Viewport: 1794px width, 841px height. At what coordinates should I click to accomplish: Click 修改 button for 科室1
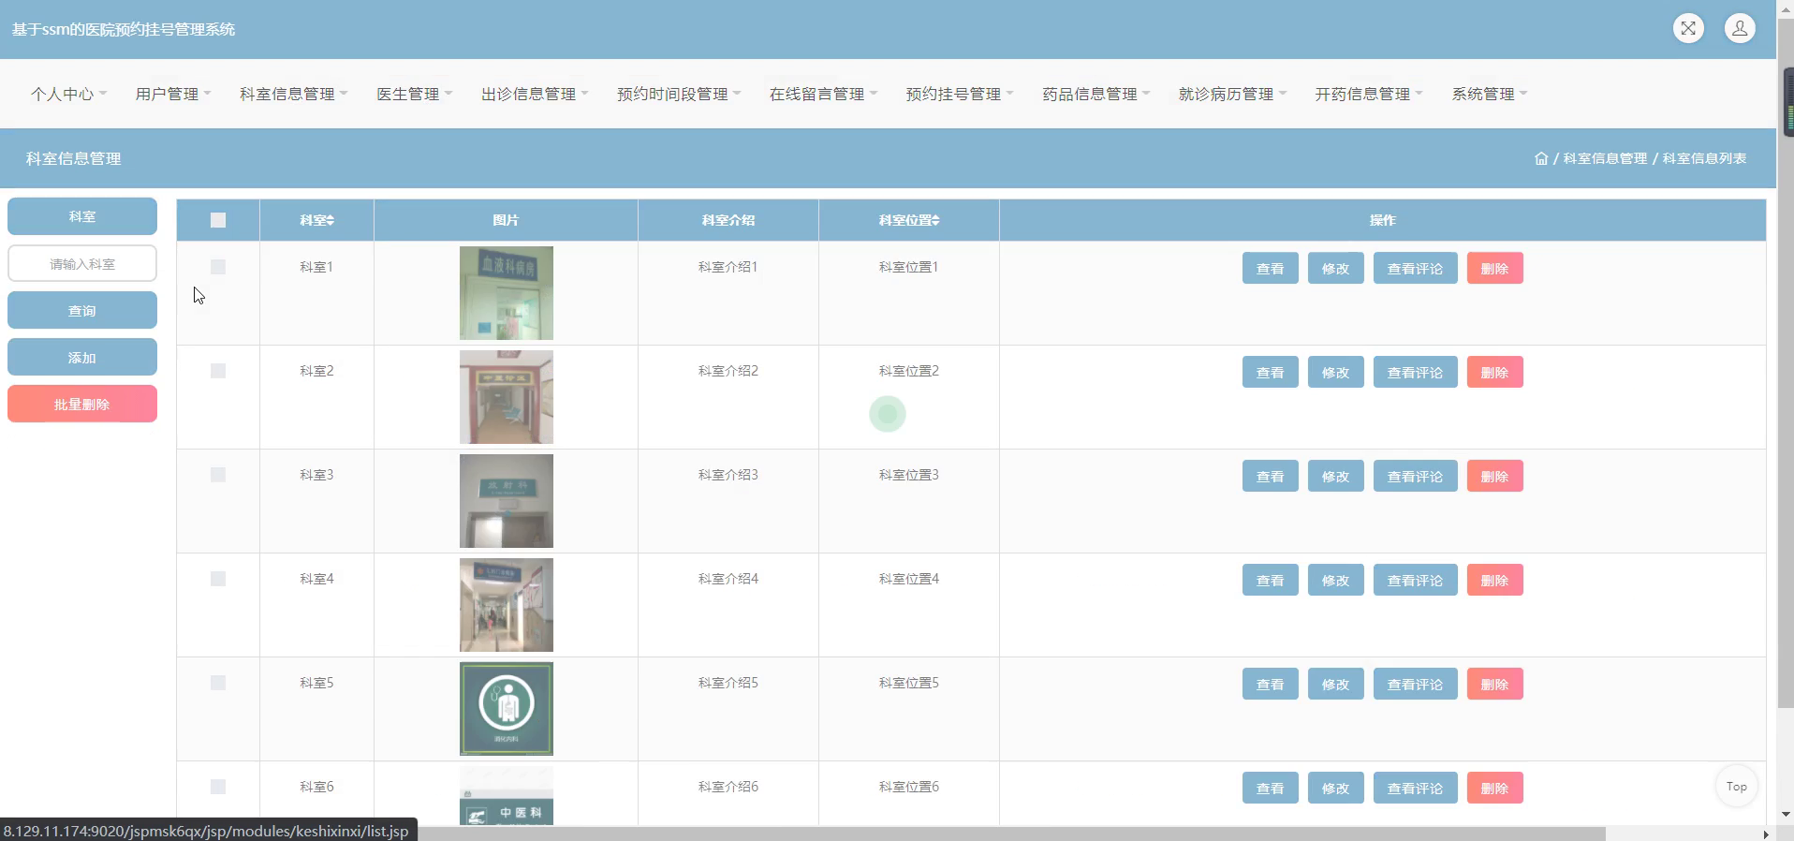(1335, 268)
